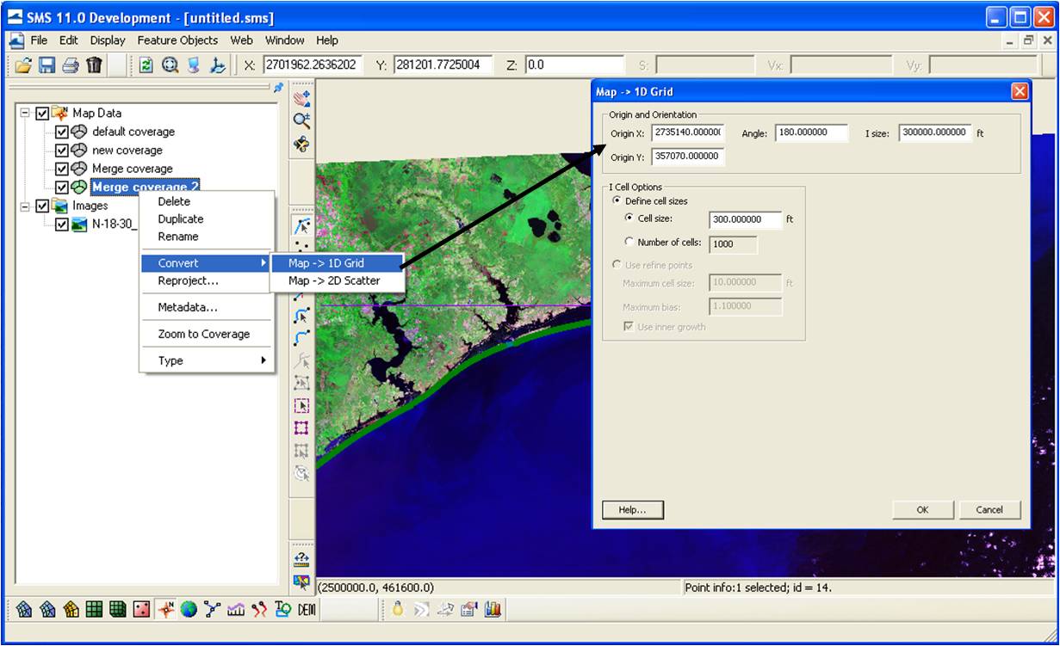The image size is (1060, 646).
Task: Click the OK button in dialog
Action: [922, 509]
